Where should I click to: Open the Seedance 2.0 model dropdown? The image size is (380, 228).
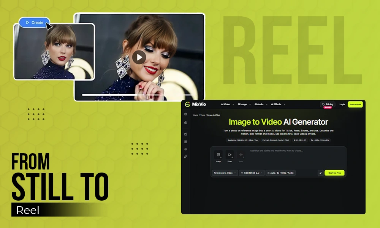[x=252, y=173]
